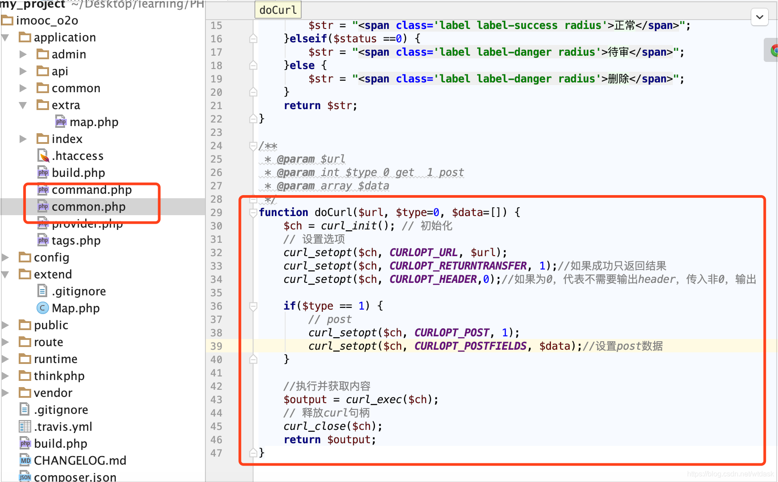Collapse the extend folder tree arrow
Viewport: 778px width, 482px height.
(x=5, y=275)
